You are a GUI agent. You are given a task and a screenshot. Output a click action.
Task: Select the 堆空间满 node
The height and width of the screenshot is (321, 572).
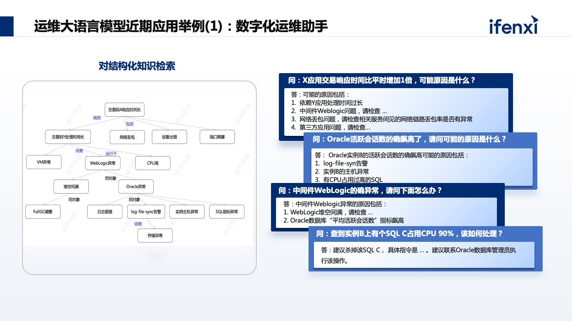tap(71, 186)
